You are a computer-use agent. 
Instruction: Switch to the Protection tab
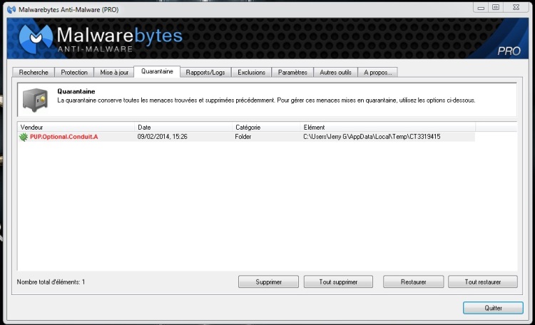coord(74,72)
